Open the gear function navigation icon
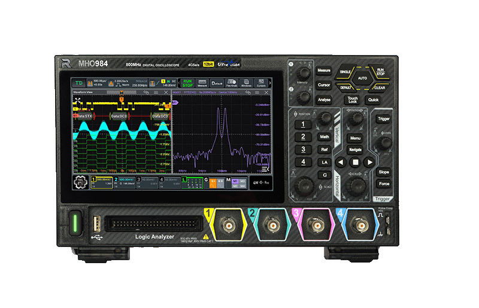The width and height of the screenshot is (479, 308). [81, 182]
